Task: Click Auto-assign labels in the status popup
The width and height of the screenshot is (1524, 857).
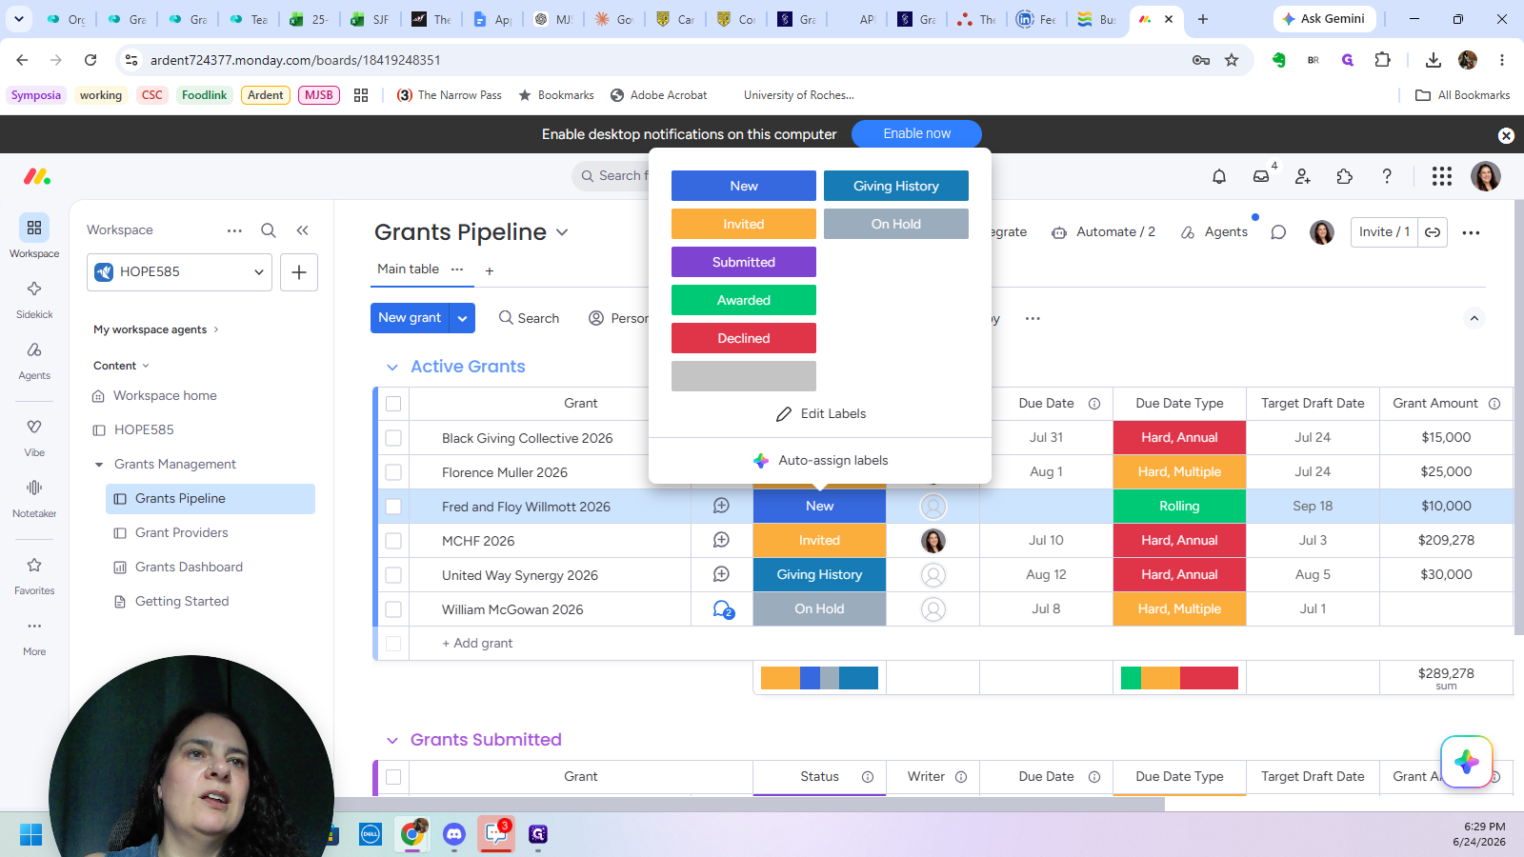Action: coord(820,461)
